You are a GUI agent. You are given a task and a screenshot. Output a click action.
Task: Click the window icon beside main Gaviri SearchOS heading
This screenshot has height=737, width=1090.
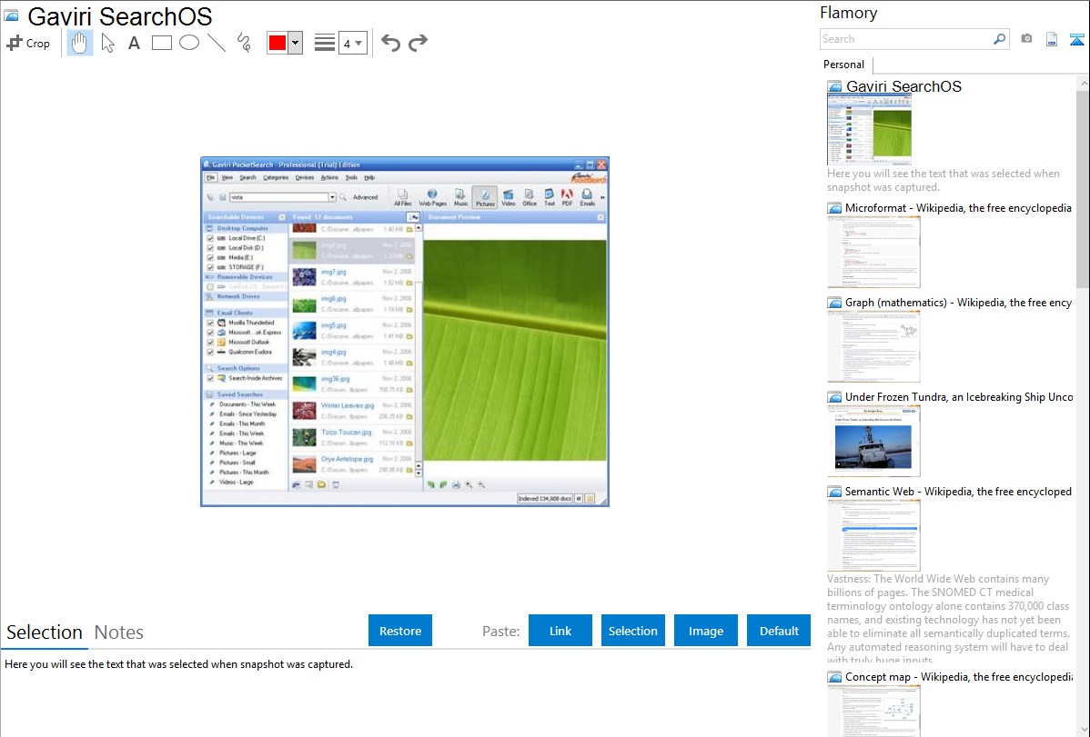tap(11, 15)
